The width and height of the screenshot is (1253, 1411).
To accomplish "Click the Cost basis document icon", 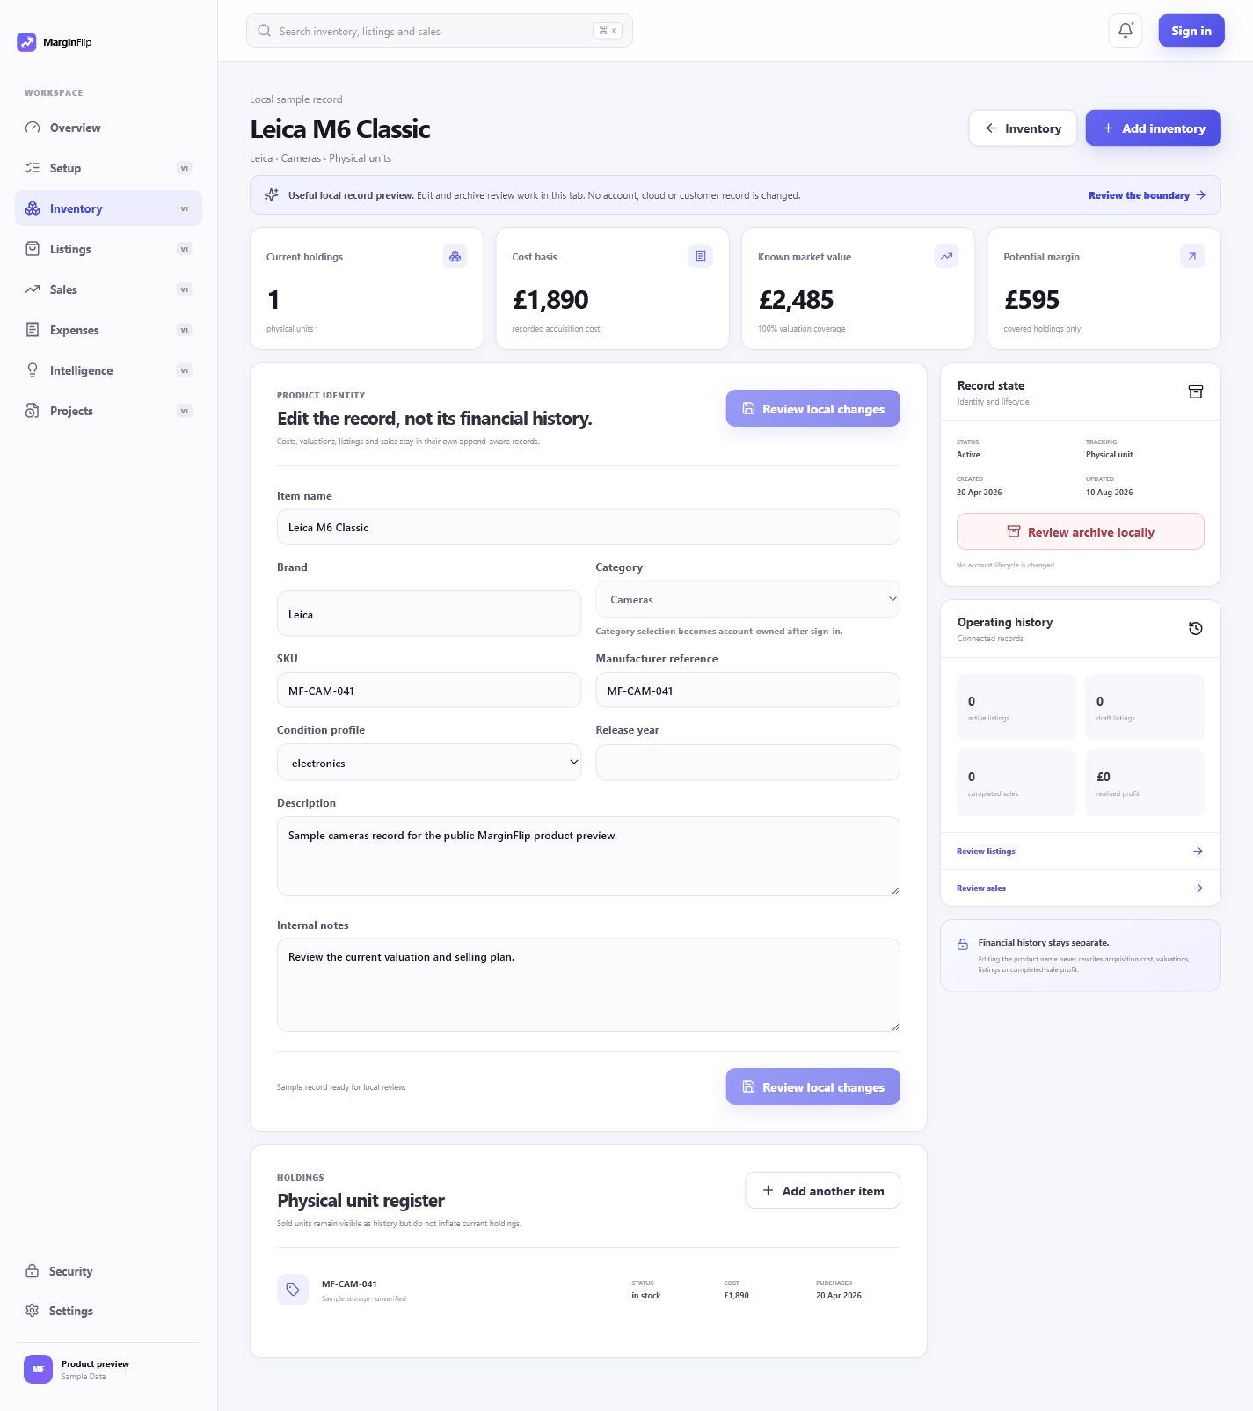I will coord(701,256).
